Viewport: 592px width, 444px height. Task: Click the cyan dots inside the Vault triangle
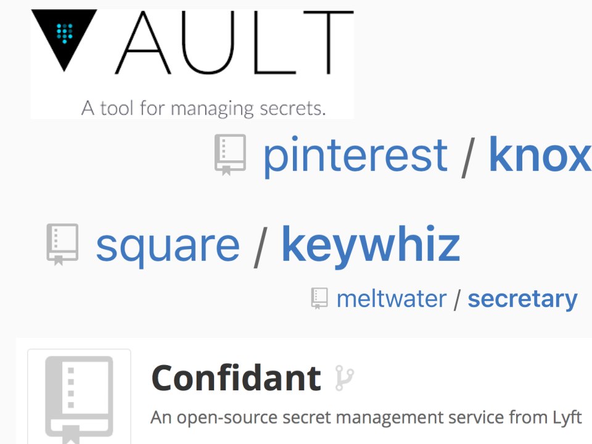click(x=65, y=33)
